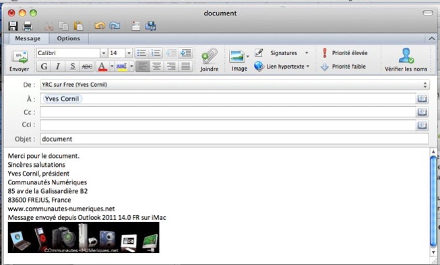Redo the last action
The image size is (440, 265).
(x=115, y=26)
